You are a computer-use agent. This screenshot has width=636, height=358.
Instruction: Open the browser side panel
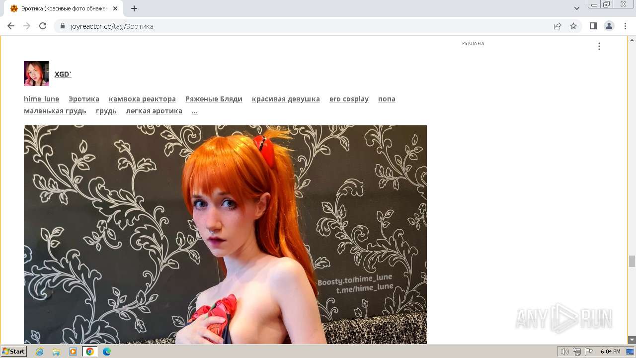[x=593, y=26]
